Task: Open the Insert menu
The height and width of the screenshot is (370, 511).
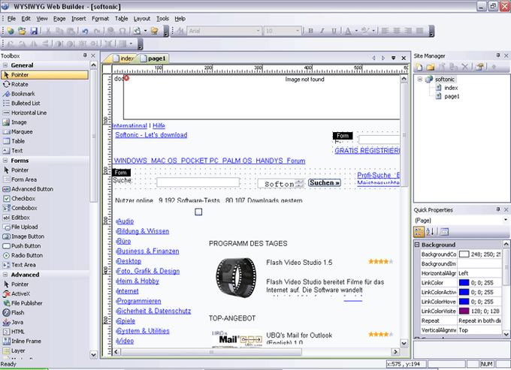Action: click(79, 19)
